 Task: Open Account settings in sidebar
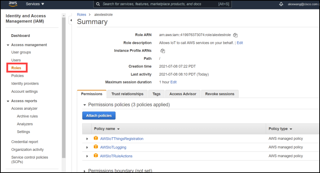click(24, 91)
